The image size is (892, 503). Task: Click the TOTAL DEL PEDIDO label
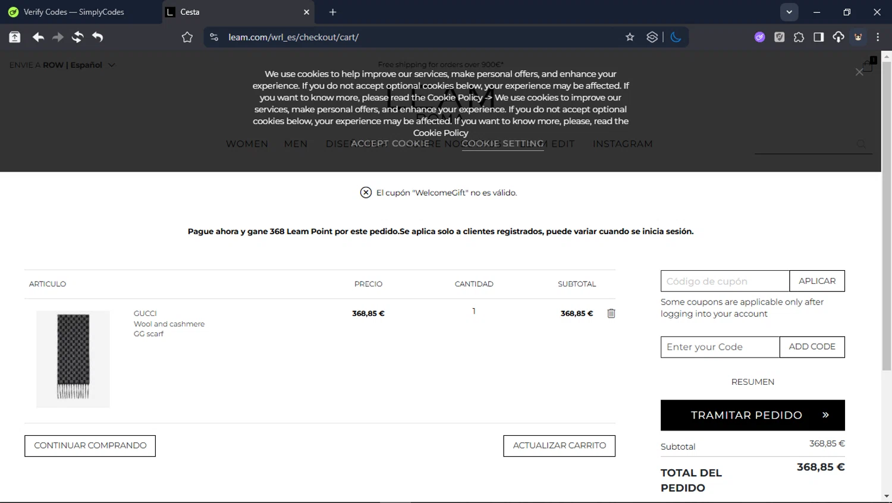691,480
